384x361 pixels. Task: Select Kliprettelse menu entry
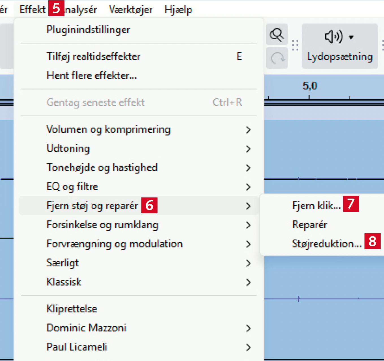[x=72, y=309]
